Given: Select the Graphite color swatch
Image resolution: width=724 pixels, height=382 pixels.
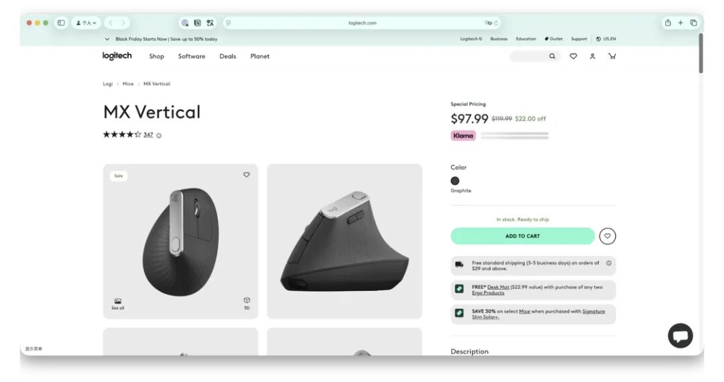Looking at the screenshot, I should pos(455,181).
